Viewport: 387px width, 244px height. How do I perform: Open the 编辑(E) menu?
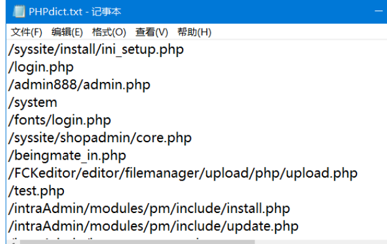tap(67, 32)
